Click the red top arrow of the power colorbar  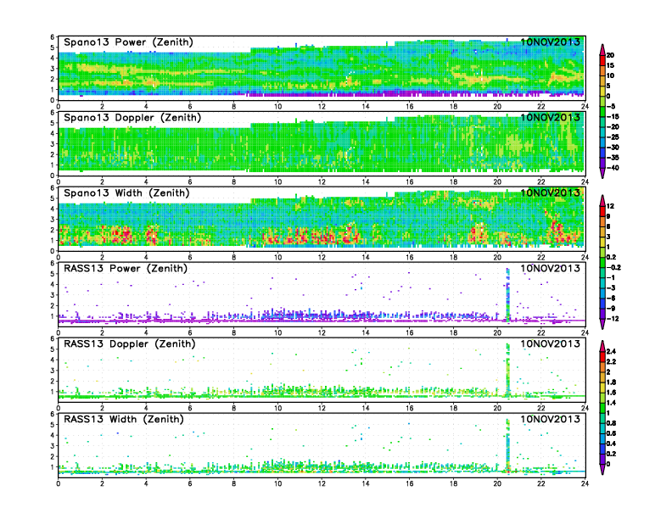[x=602, y=50]
